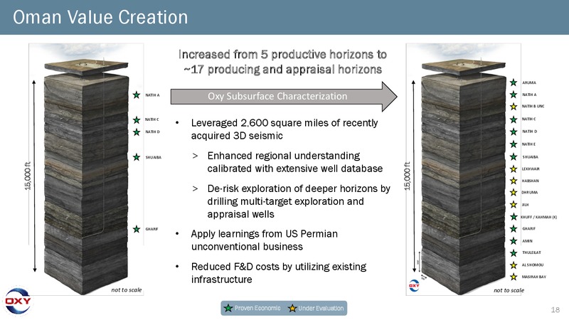Select the green star beside THULEILAT
569x320 pixels.
click(513, 253)
